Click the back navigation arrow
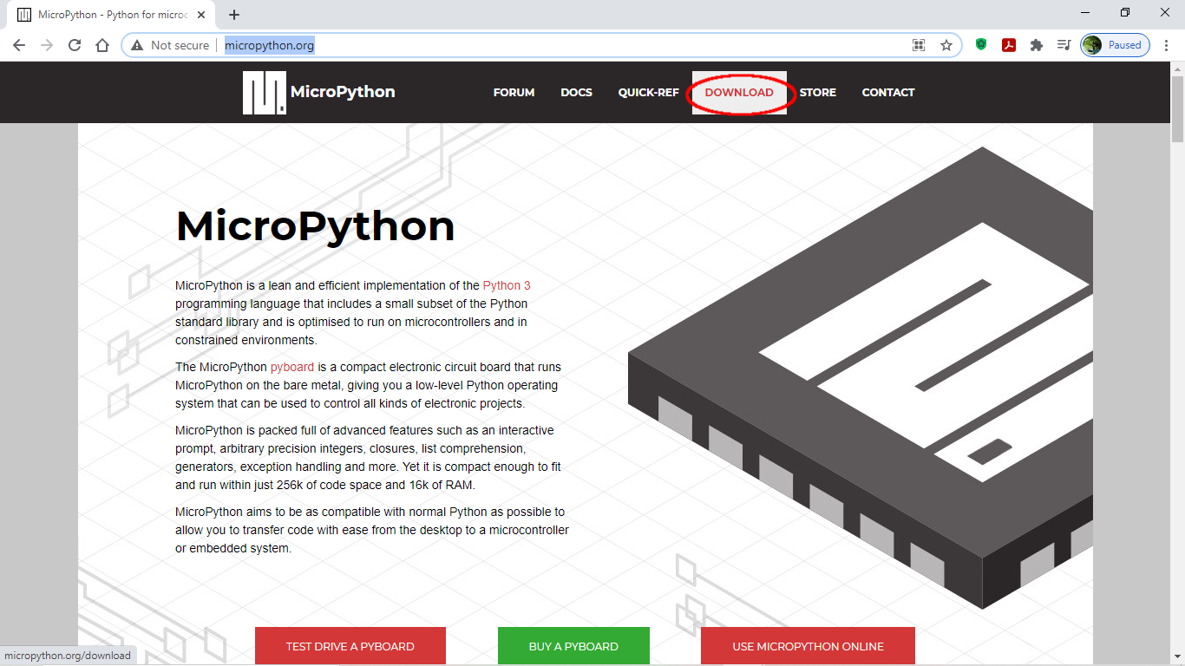1185x666 pixels. (x=18, y=44)
